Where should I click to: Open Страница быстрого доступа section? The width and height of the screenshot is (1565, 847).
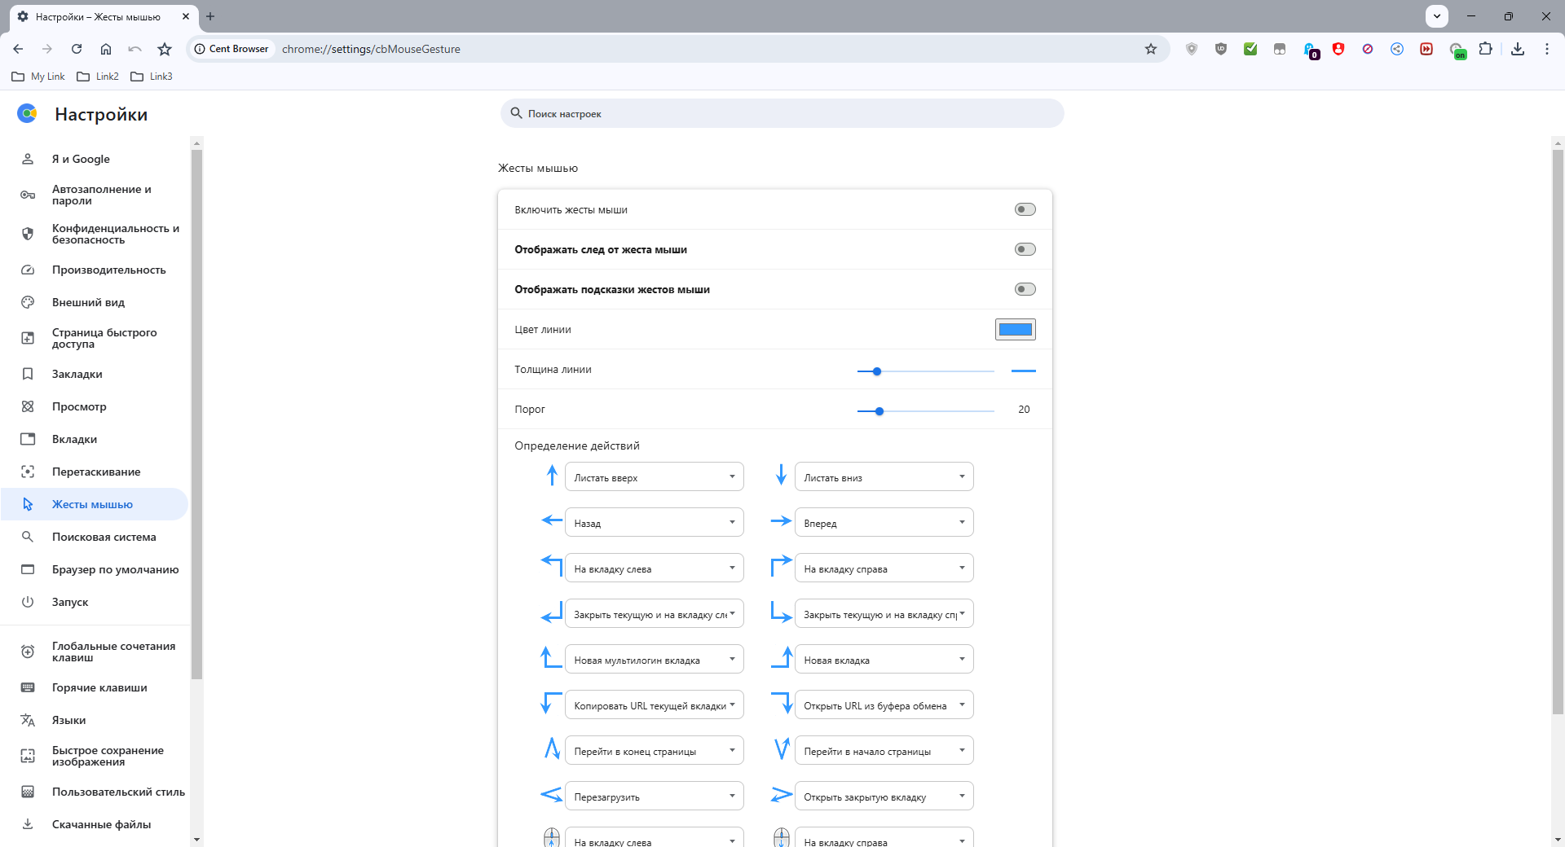tap(95, 338)
